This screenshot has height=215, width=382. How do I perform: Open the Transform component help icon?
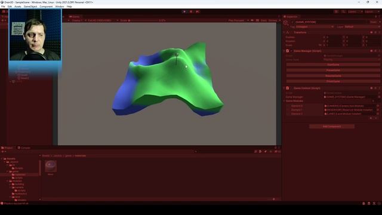click(x=371, y=32)
